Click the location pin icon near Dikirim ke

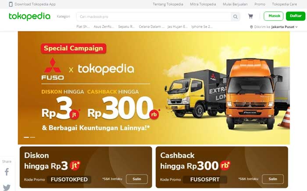click(x=251, y=27)
